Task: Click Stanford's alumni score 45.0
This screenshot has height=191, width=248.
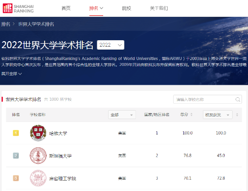Action: click(x=221, y=155)
